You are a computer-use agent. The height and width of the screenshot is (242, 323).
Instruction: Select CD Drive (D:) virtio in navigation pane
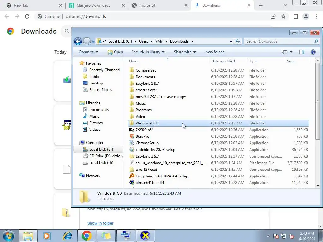pyautogui.click(x=106, y=156)
